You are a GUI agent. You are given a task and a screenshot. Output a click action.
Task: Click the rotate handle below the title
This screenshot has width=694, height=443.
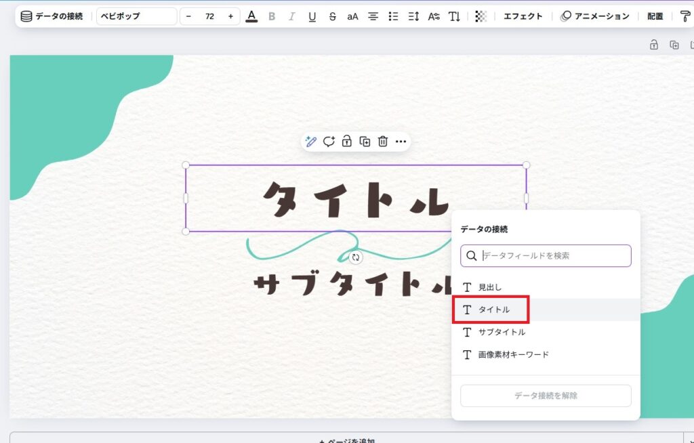tap(356, 257)
